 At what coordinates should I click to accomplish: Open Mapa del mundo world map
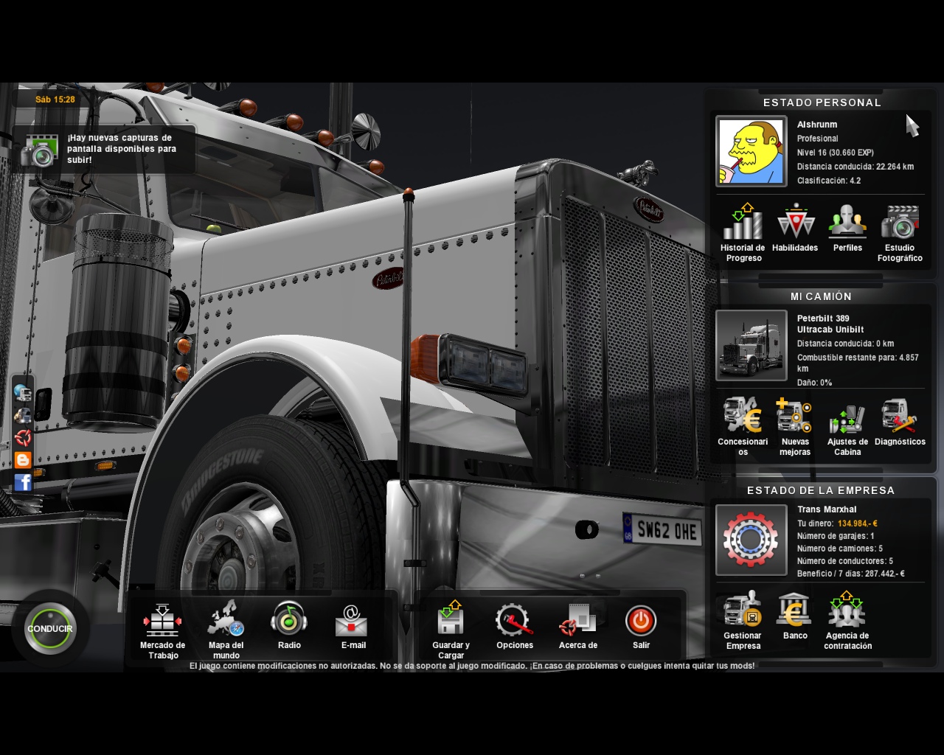click(226, 622)
